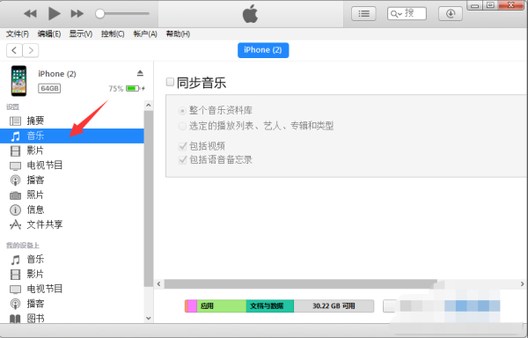Start playback with the play button
The width and height of the screenshot is (528, 338).
point(54,14)
